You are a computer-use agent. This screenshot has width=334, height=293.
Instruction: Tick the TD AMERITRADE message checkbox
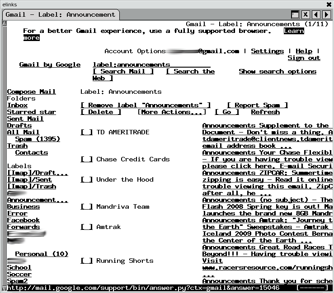click(x=86, y=132)
